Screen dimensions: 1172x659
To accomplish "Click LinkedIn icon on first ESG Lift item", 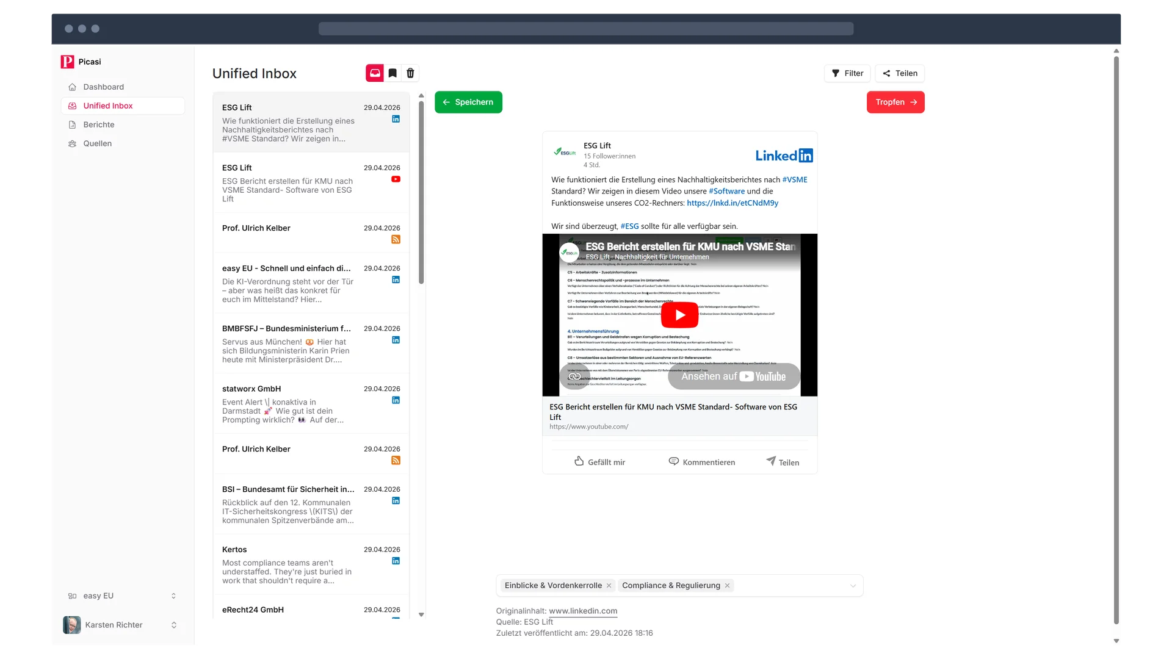I will click(x=396, y=119).
